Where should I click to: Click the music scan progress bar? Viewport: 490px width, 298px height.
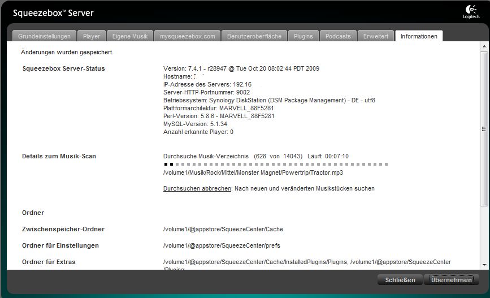click(x=275, y=165)
